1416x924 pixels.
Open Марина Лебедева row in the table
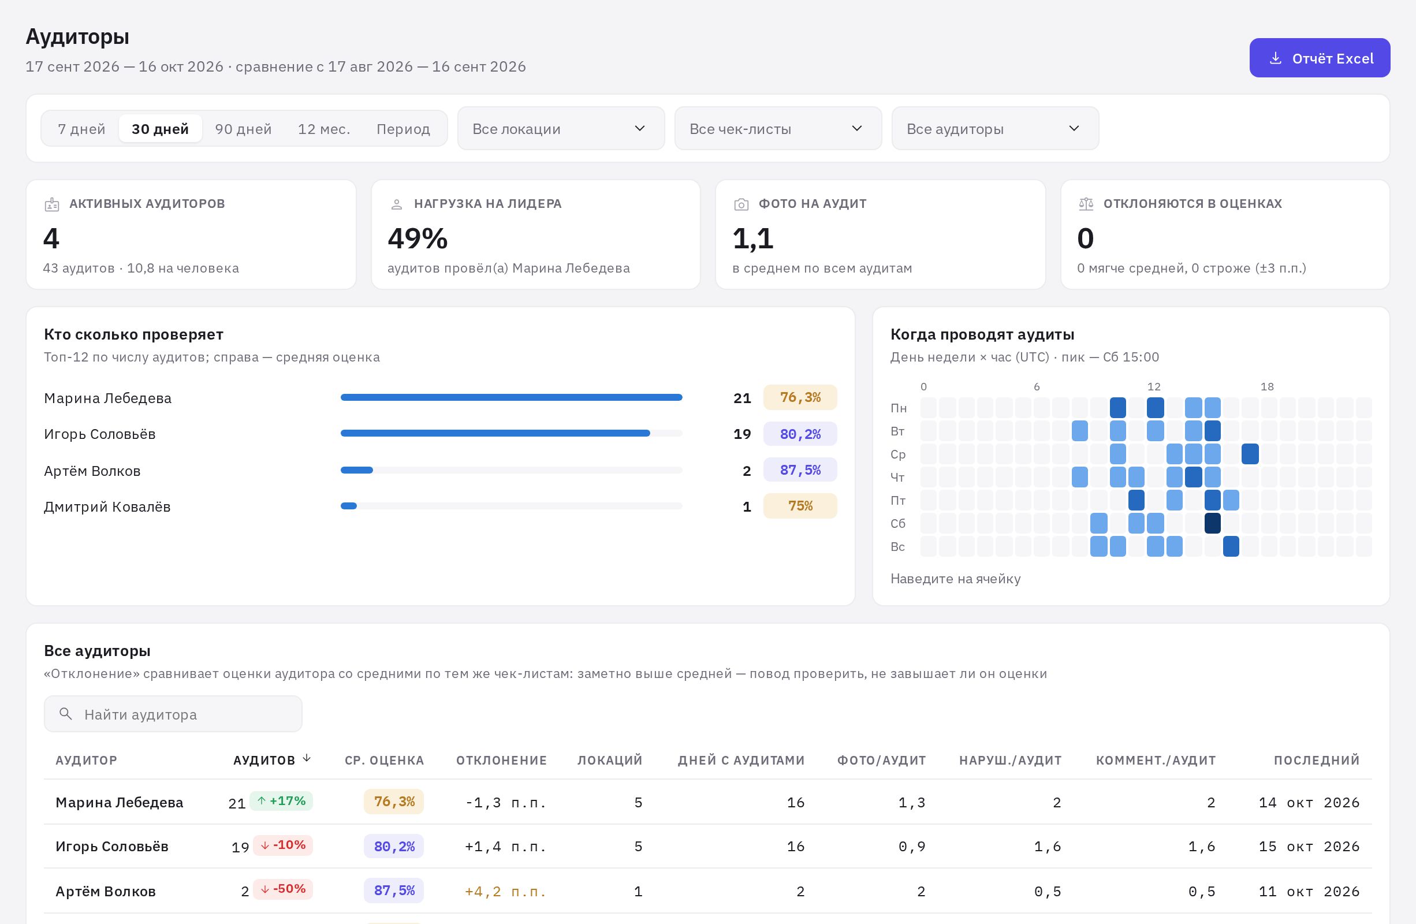click(x=708, y=802)
